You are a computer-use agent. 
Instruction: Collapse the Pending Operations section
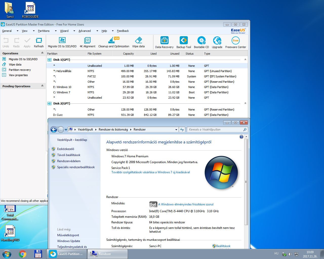pyautogui.click(x=42, y=86)
